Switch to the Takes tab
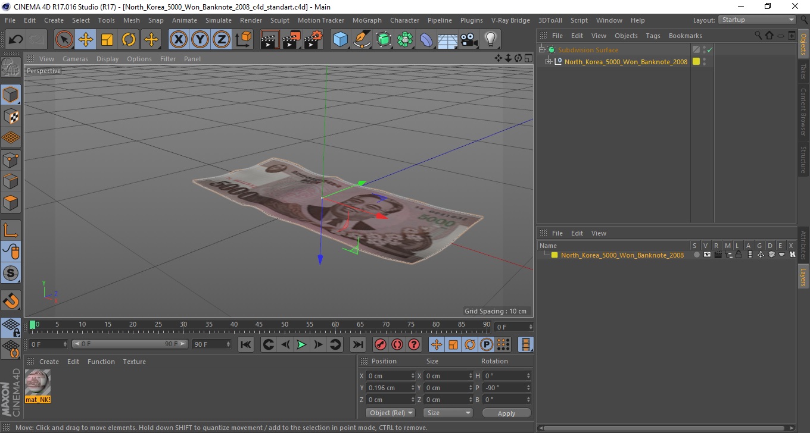 (x=803, y=71)
